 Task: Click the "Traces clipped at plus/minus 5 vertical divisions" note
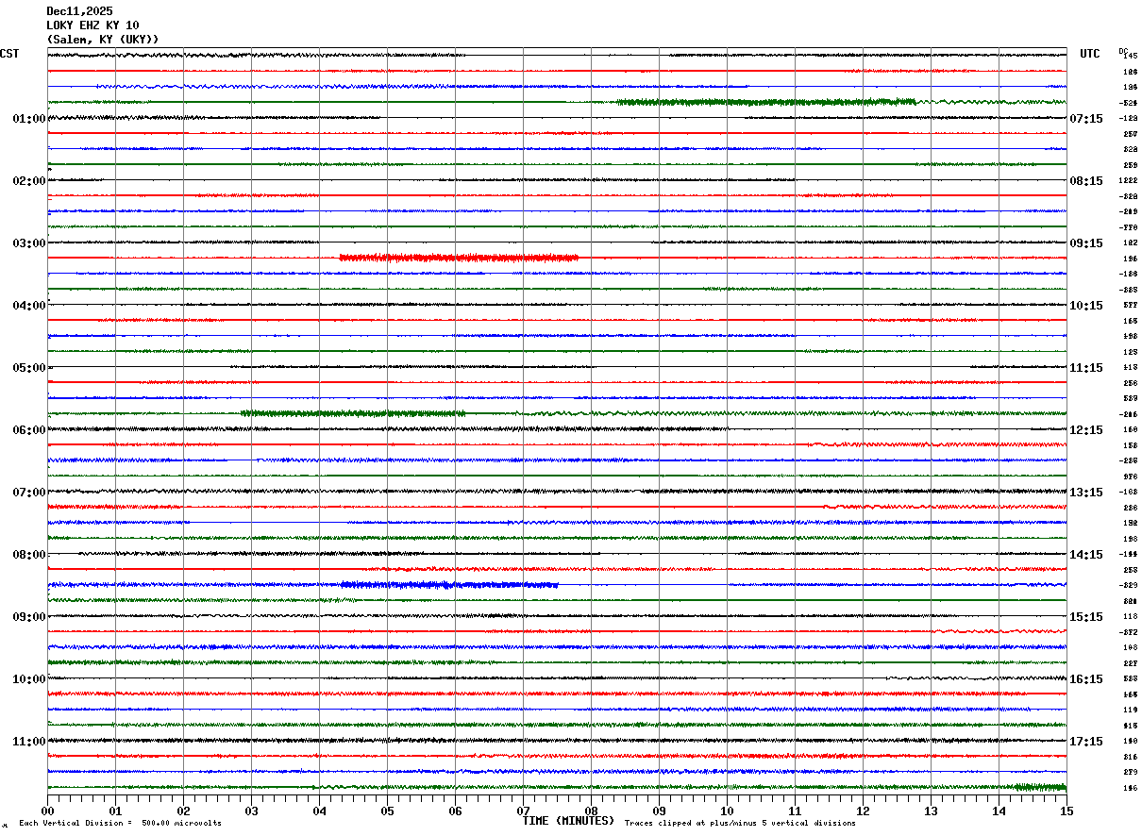click(x=740, y=824)
